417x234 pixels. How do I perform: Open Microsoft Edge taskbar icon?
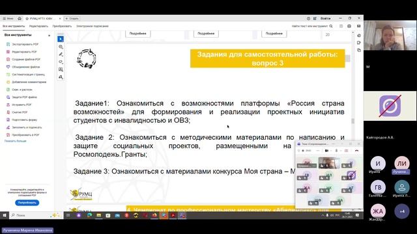pos(89,215)
